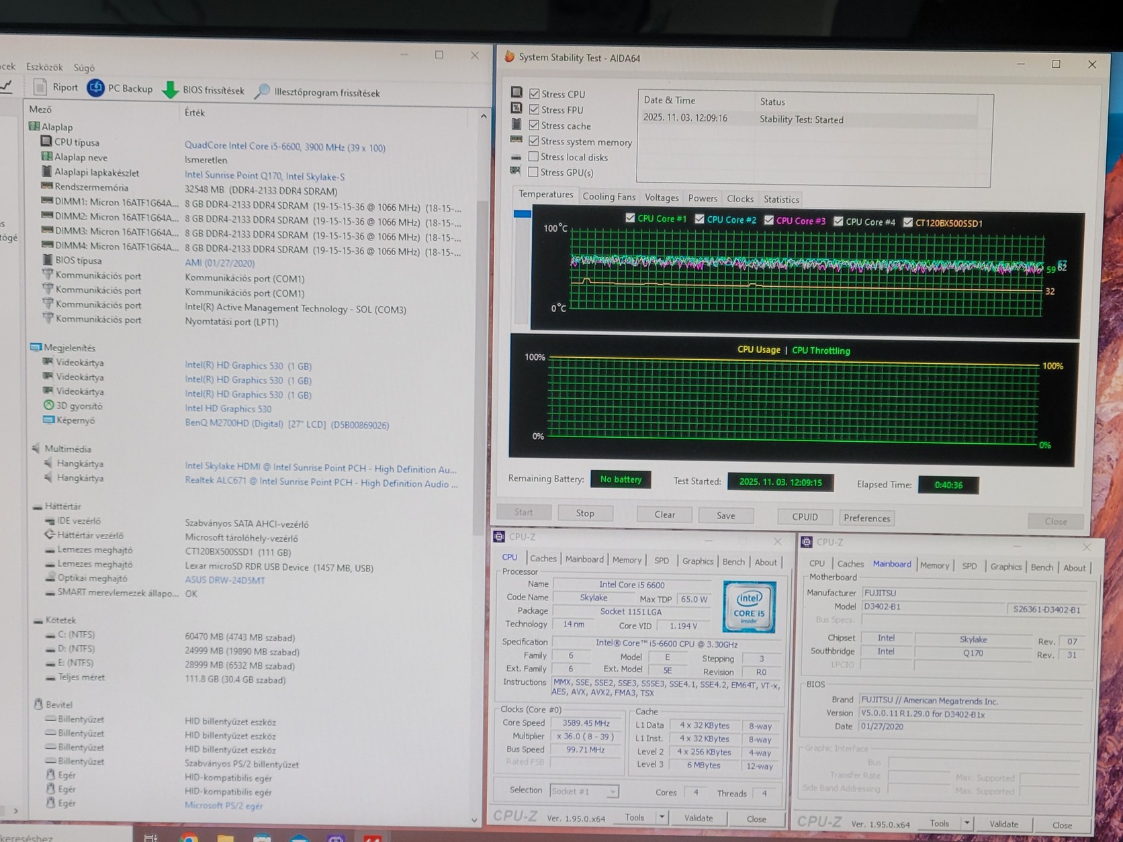The height and width of the screenshot is (842, 1123).
Task: Click the AIDA64 list scroll-down arrow
Action: (475, 820)
